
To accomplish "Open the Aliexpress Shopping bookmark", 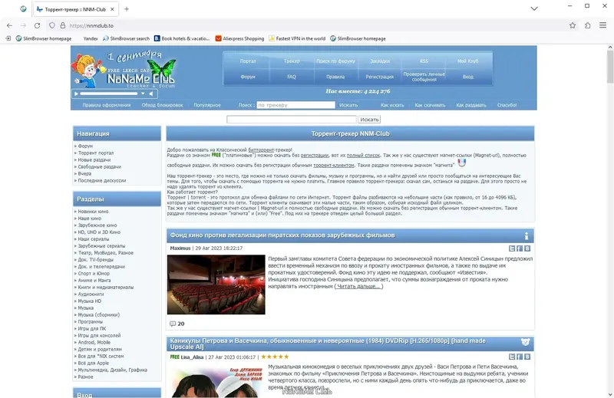I will [x=239, y=38].
